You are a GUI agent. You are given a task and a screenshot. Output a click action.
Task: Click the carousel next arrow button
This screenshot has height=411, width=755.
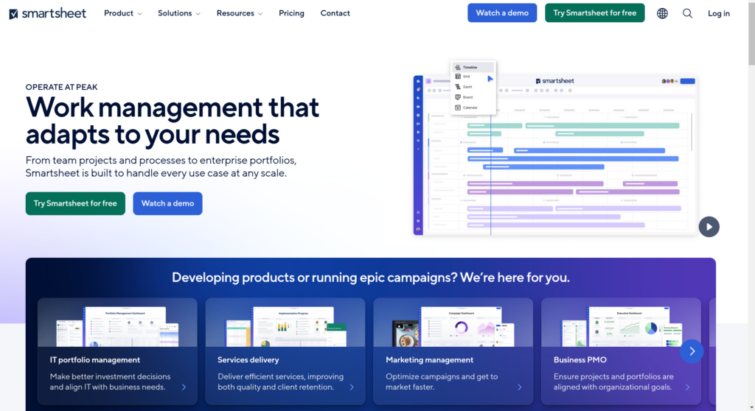point(692,351)
